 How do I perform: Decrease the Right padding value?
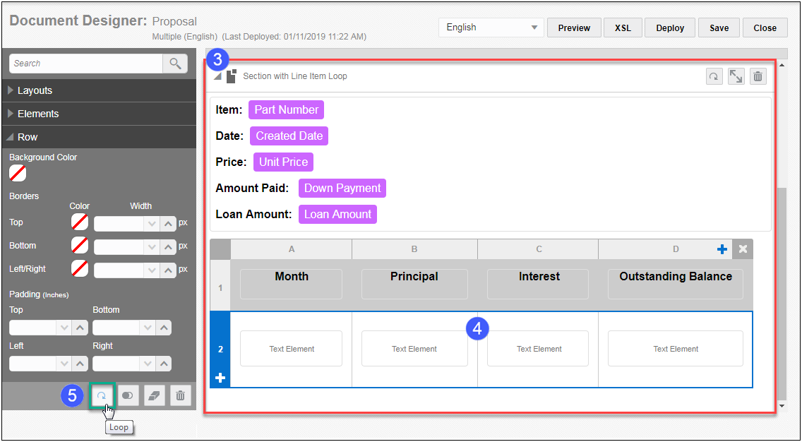(148, 364)
